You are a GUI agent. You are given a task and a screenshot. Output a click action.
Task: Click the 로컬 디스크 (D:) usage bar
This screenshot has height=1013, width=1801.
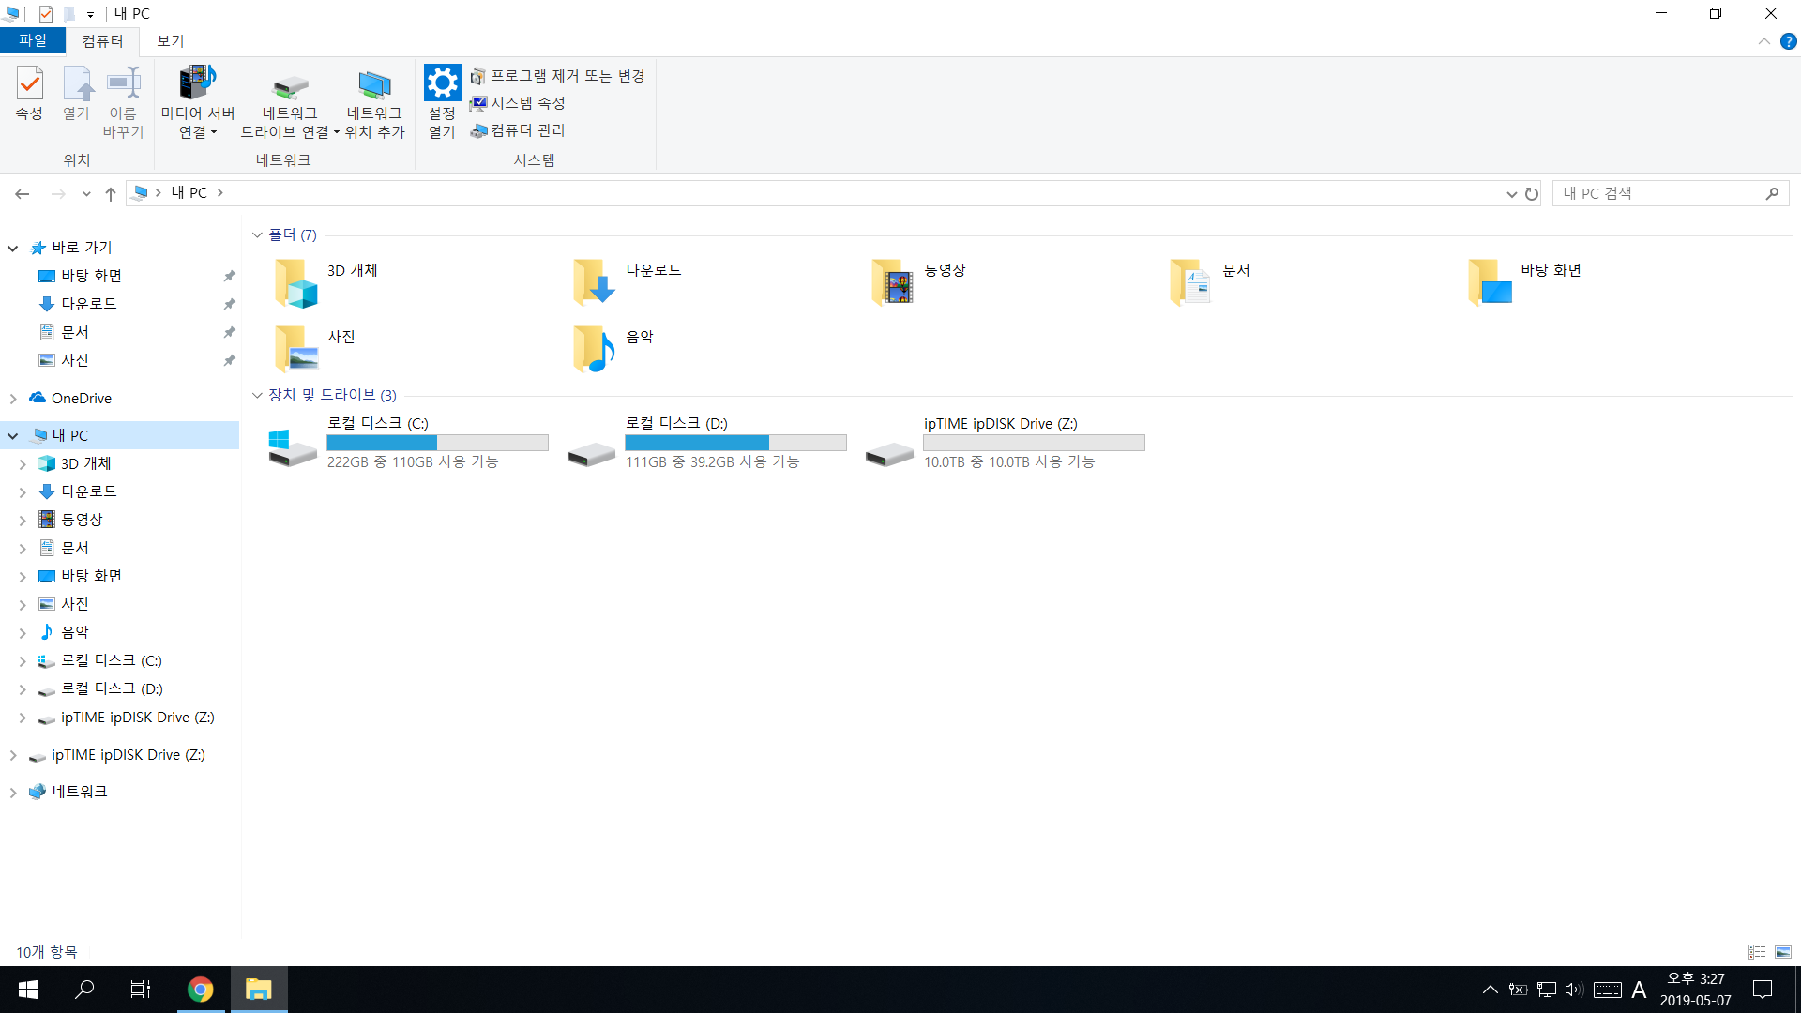pos(735,443)
